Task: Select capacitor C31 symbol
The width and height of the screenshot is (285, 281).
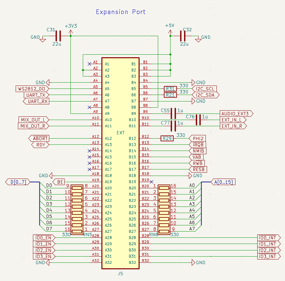Action: 58,36
